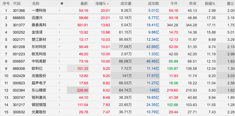The width and height of the screenshot is (235, 116).
Task: Click the 今开 column header
Action: point(174,4)
